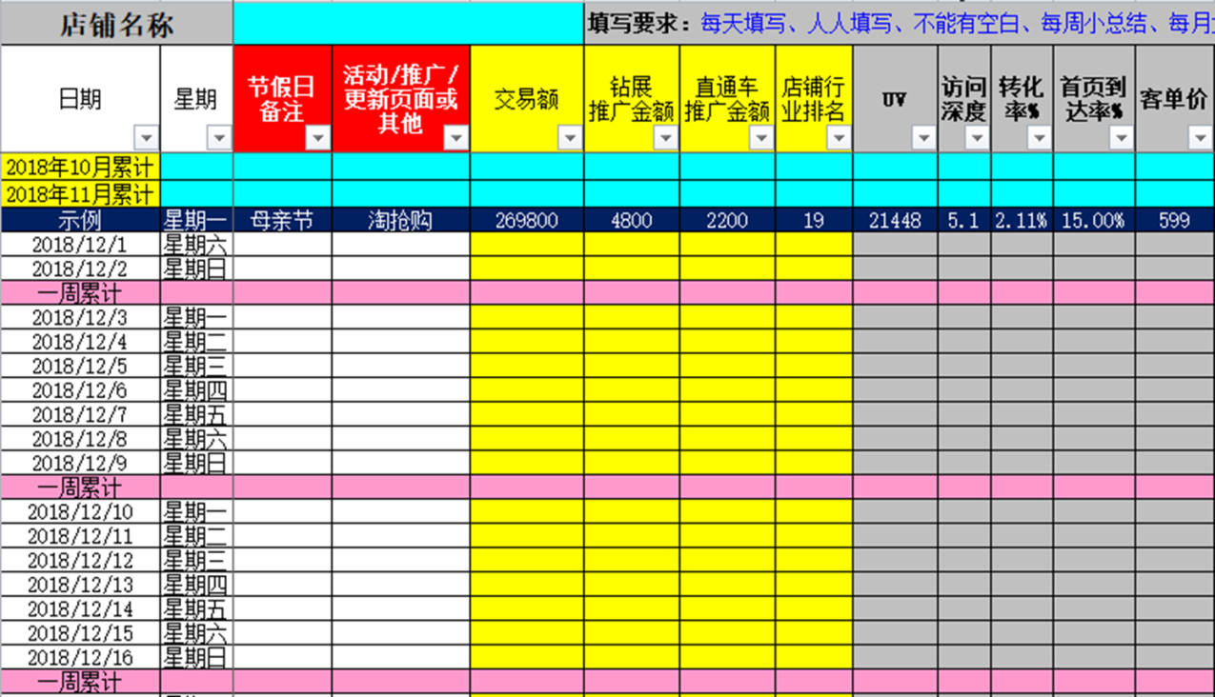Open filter for 活动/推广/更新页面或其他 column
Screen dimensions: 1215x697
(x=456, y=137)
